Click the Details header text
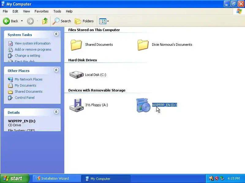Viewport: 245px width, 183px height. tap(14, 113)
